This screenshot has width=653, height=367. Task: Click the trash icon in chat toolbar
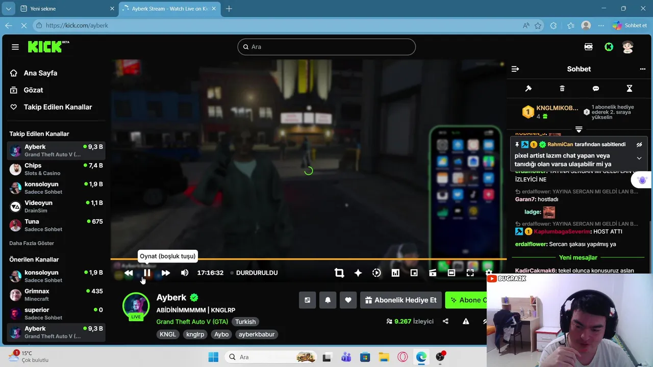[562, 88]
